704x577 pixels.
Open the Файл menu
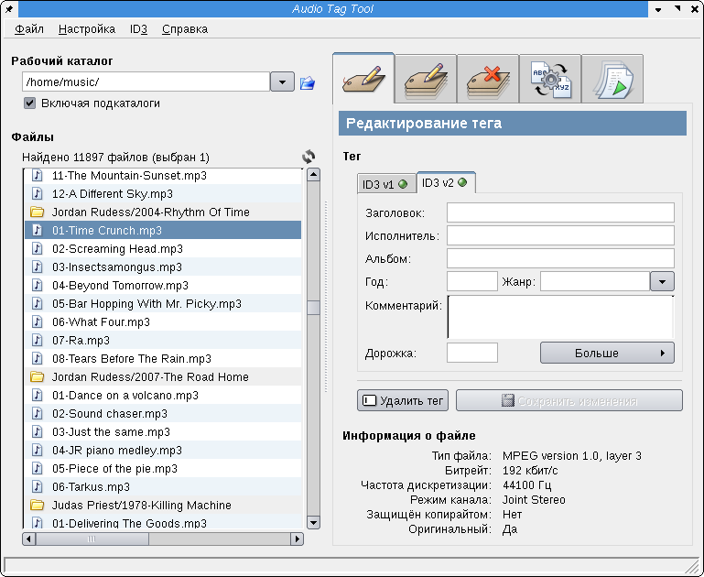coord(28,29)
